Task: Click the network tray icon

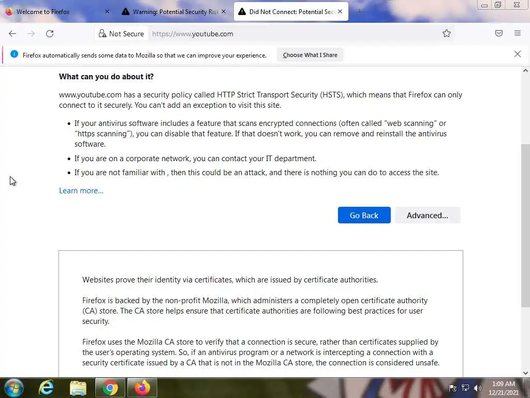Action: [465, 388]
